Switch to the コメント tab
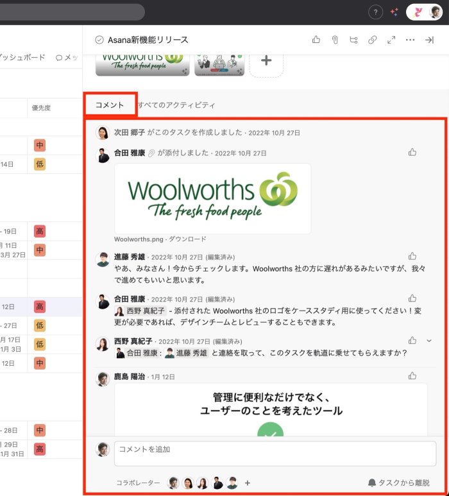Image resolution: width=449 pixels, height=496 pixels. coord(110,105)
